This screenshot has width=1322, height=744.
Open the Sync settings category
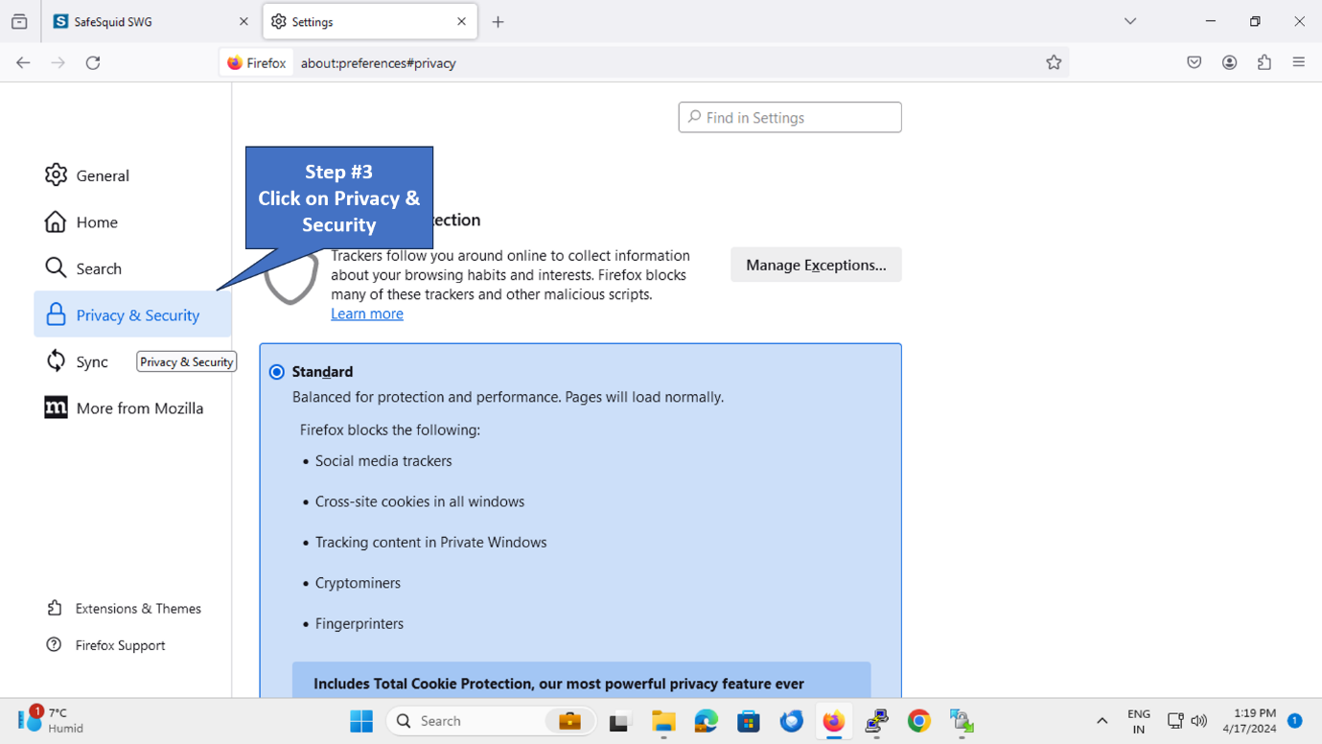pos(91,361)
